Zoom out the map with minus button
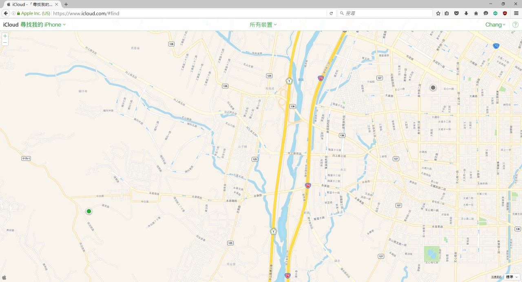Viewport: 522px width, 282px height. (5, 42)
